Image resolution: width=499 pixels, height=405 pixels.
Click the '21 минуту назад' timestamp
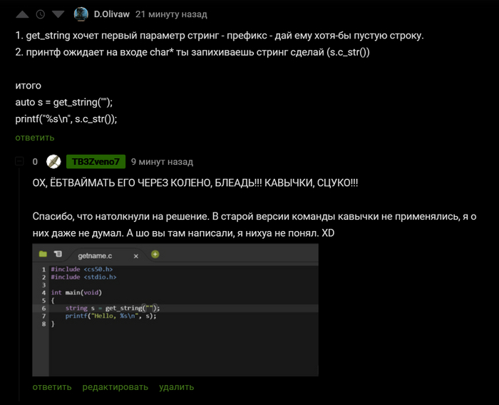(171, 14)
